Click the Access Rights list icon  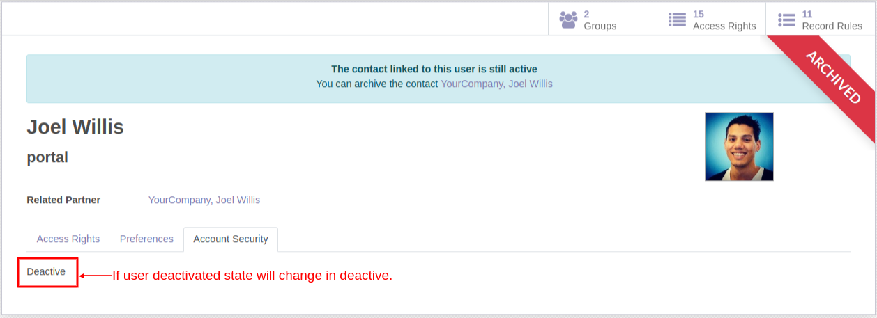(677, 19)
